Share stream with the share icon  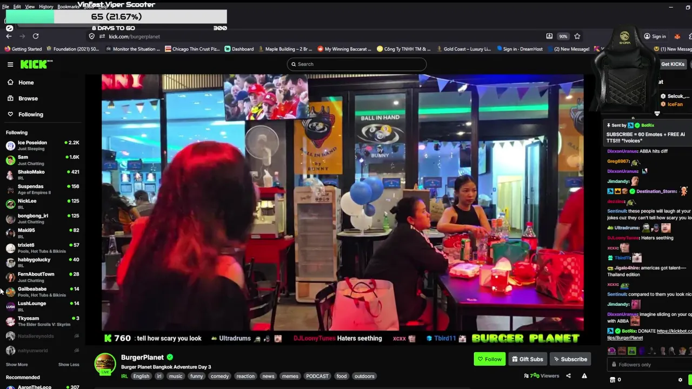pyautogui.click(x=568, y=376)
